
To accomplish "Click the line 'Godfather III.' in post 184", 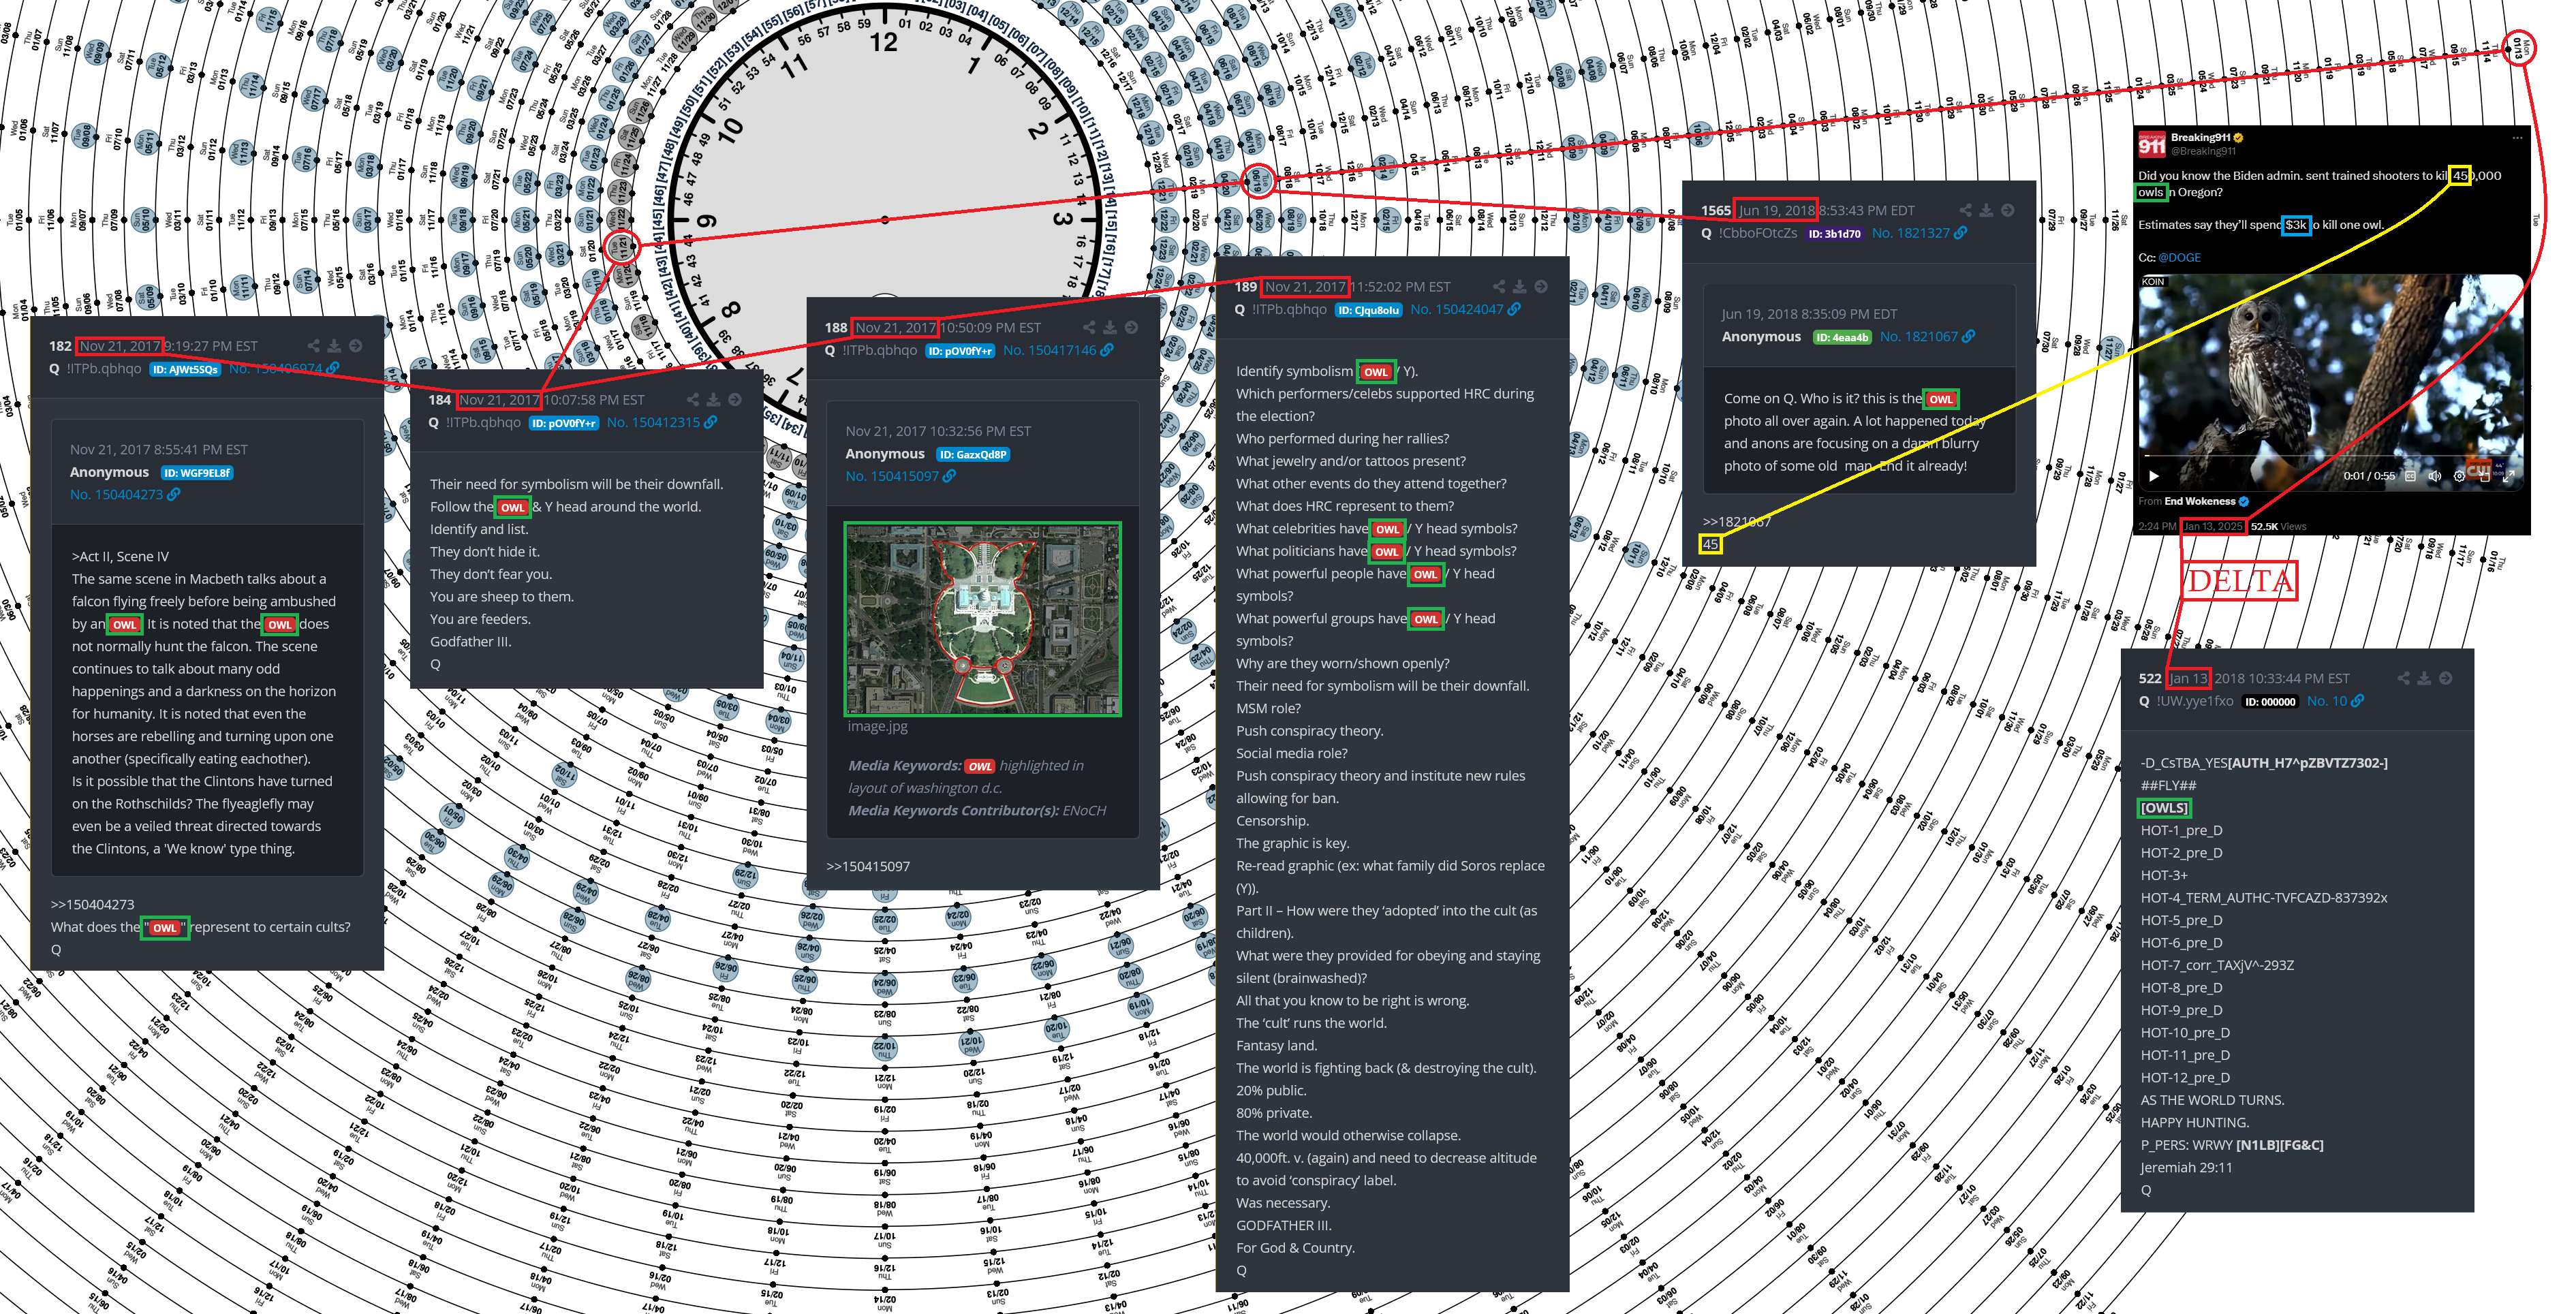I will coord(471,641).
